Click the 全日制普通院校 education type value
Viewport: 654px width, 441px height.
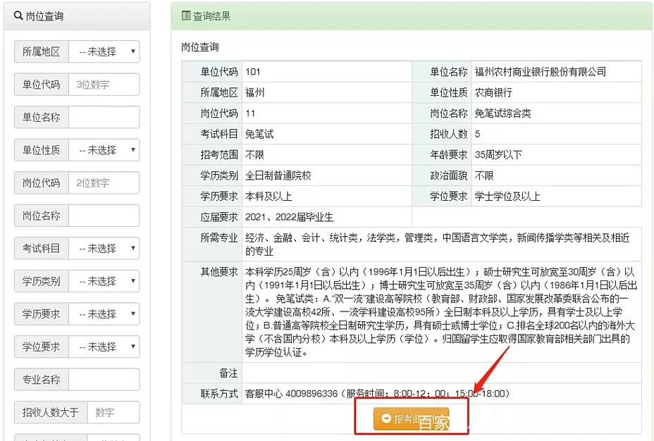[x=278, y=175]
